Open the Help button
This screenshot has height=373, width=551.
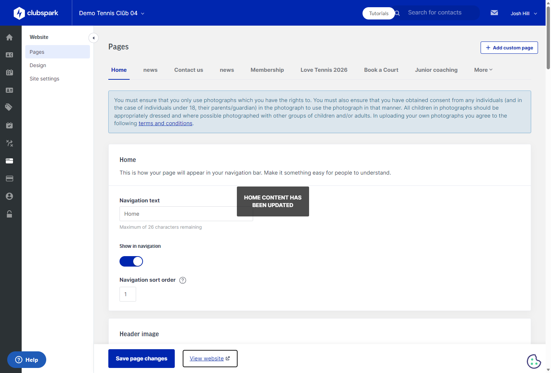(27, 360)
